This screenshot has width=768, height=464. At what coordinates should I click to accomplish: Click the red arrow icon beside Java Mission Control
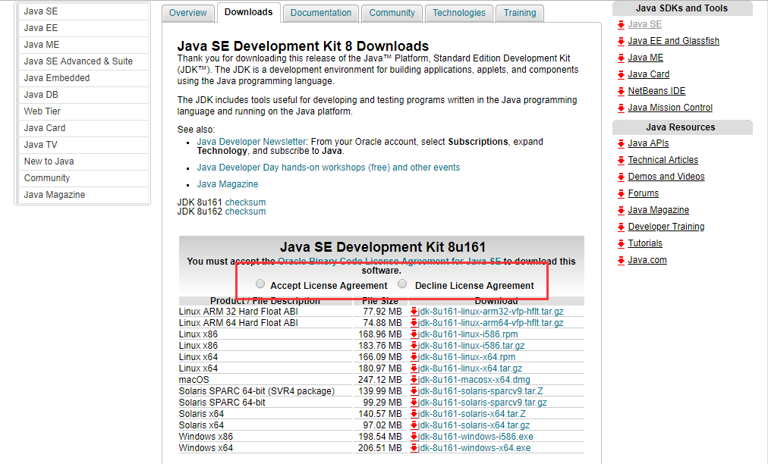(x=621, y=108)
